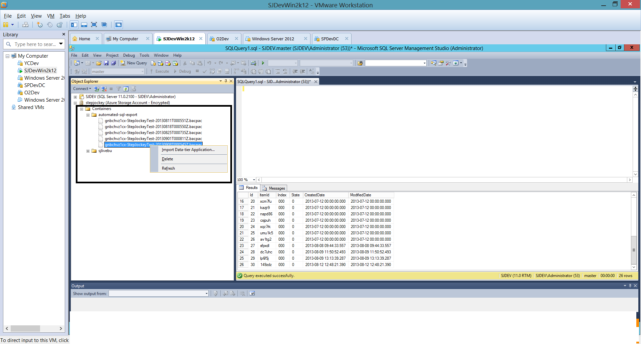Select SPDevDC in the VMware Library
This screenshot has width=641, height=344.
tap(34, 85)
